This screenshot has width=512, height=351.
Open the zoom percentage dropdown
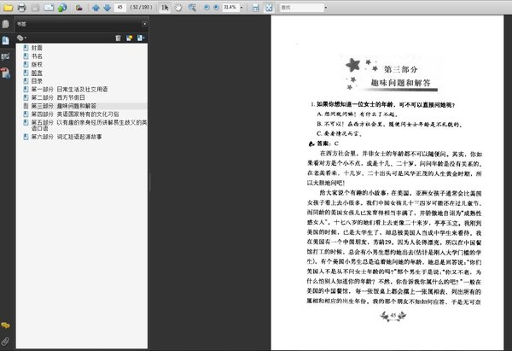(242, 8)
